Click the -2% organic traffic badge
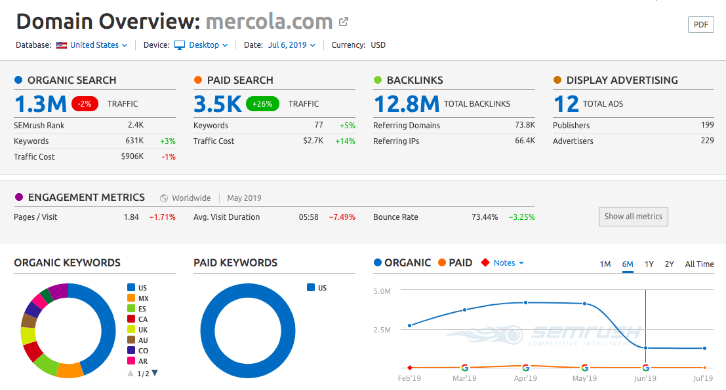The image size is (726, 390). [85, 104]
